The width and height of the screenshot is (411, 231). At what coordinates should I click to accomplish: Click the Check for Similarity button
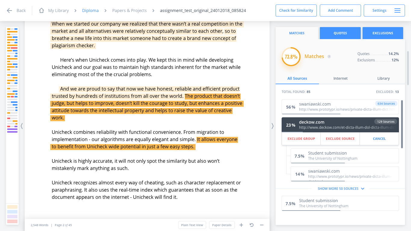(x=296, y=11)
